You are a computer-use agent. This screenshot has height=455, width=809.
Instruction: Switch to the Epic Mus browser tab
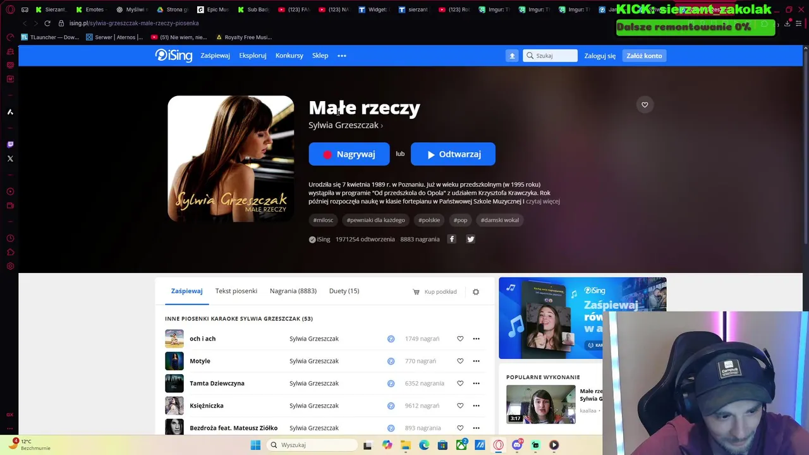[213, 9]
